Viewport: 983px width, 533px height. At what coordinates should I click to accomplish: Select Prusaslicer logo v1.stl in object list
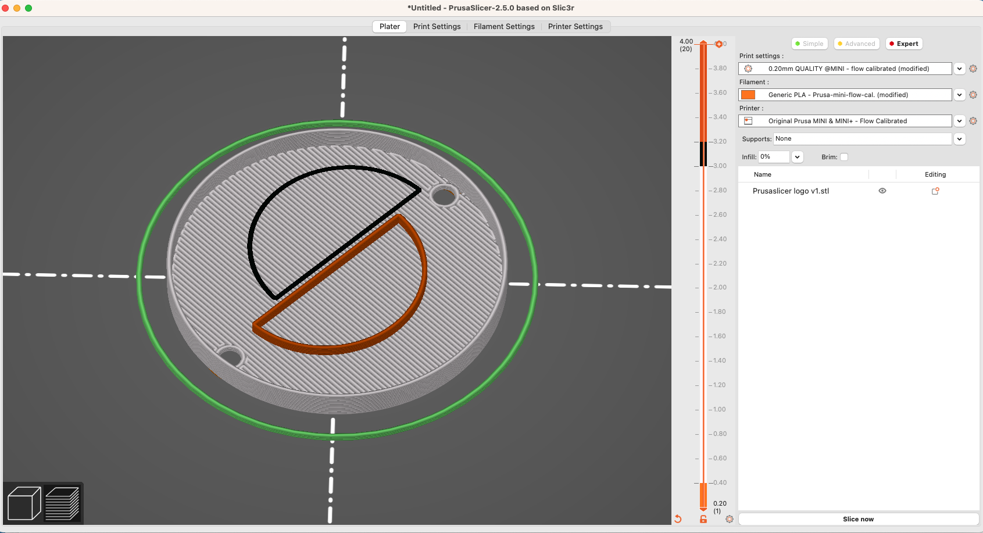pyautogui.click(x=791, y=191)
